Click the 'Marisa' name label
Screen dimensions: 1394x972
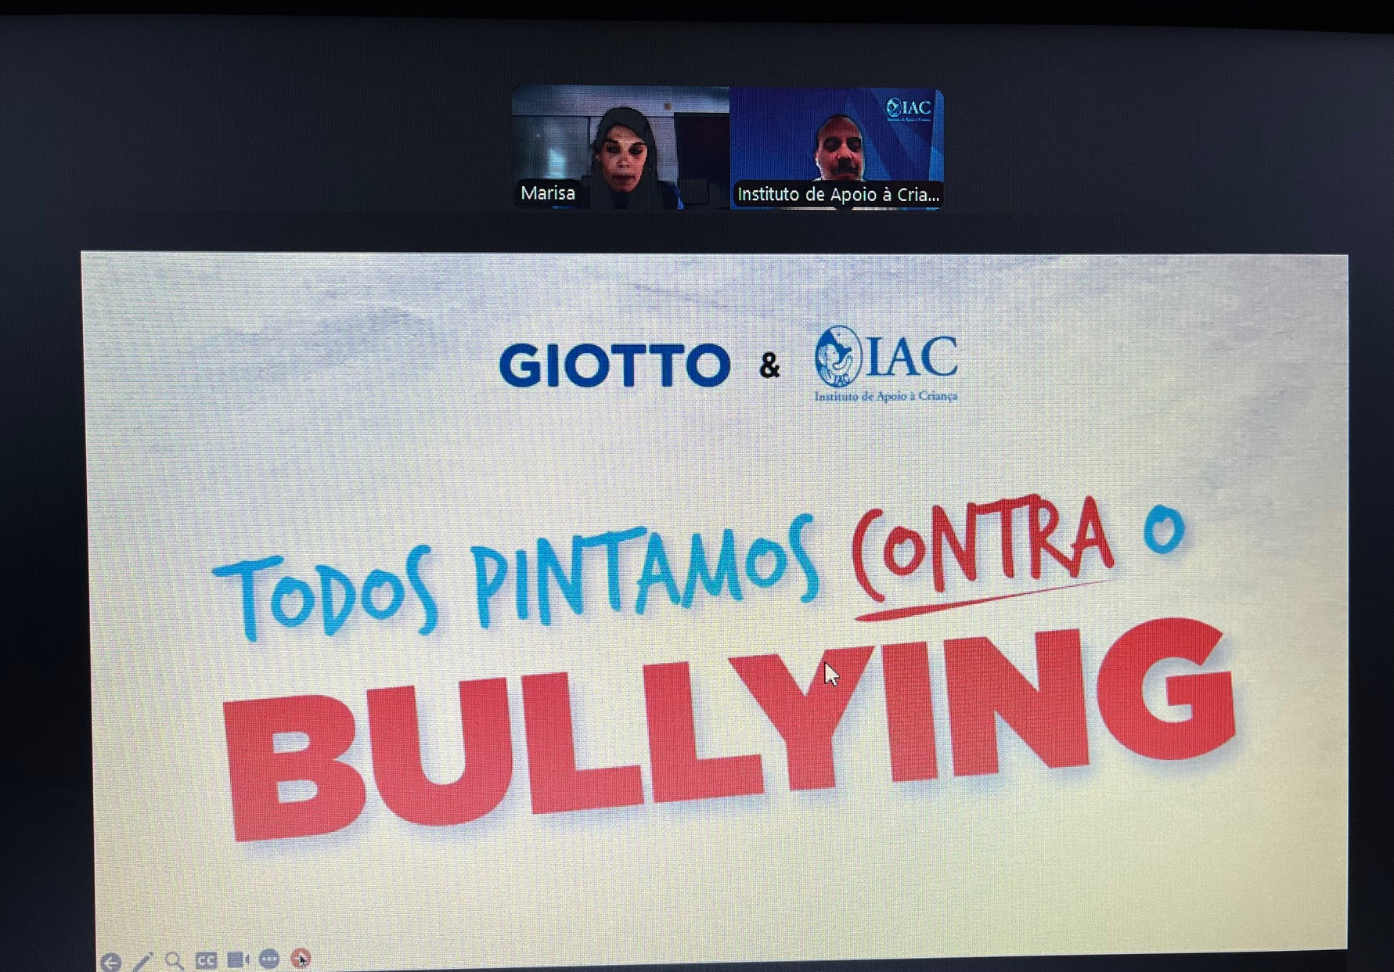pyautogui.click(x=548, y=193)
